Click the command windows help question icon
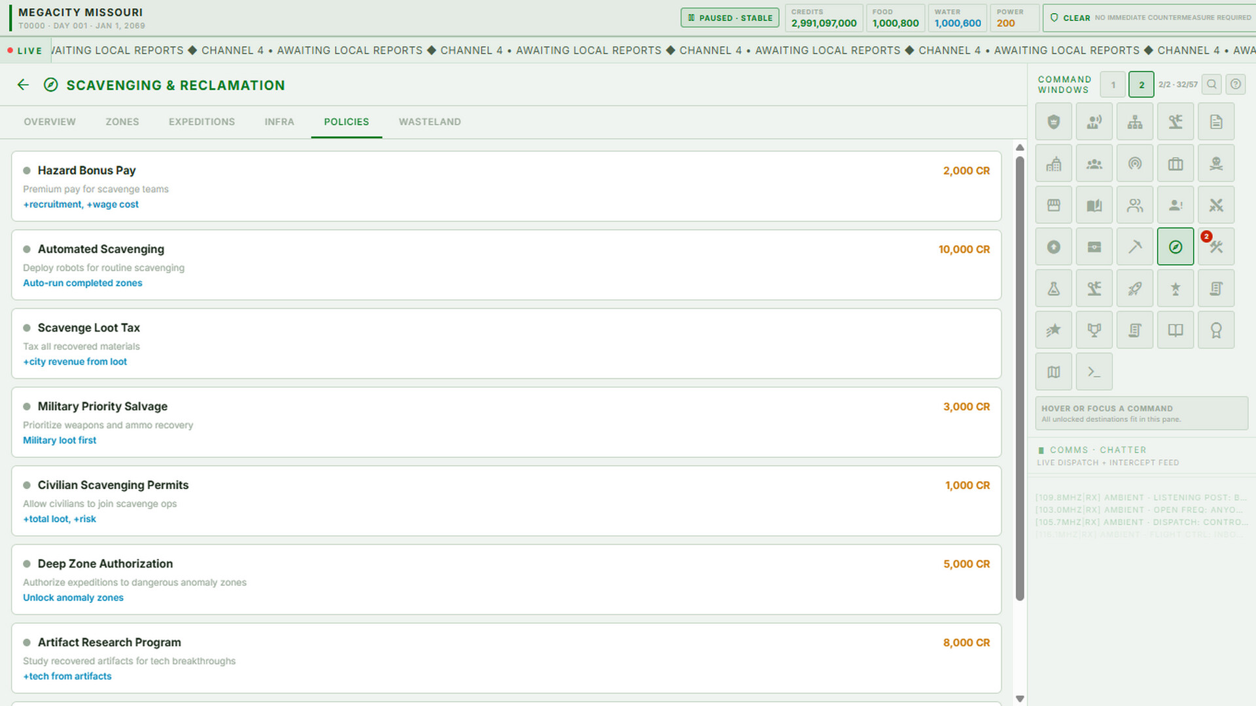1256x706 pixels. (1235, 84)
